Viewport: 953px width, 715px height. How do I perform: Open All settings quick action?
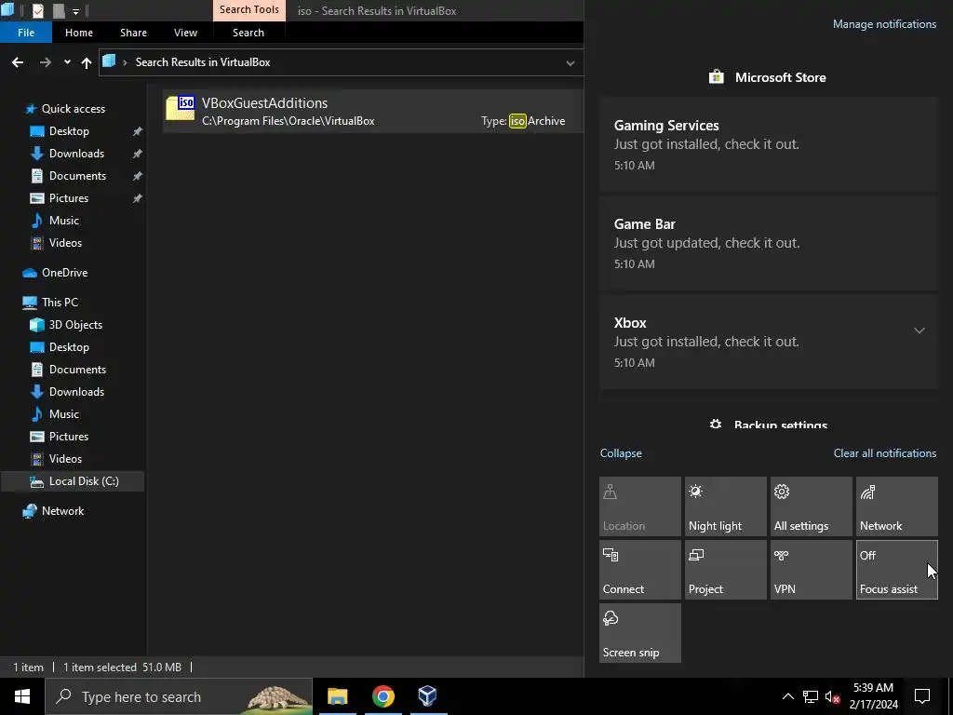tap(812, 506)
